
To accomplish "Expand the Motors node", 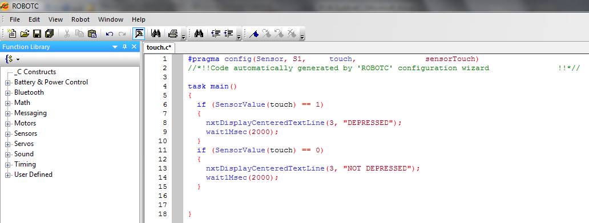I will click(8, 124).
